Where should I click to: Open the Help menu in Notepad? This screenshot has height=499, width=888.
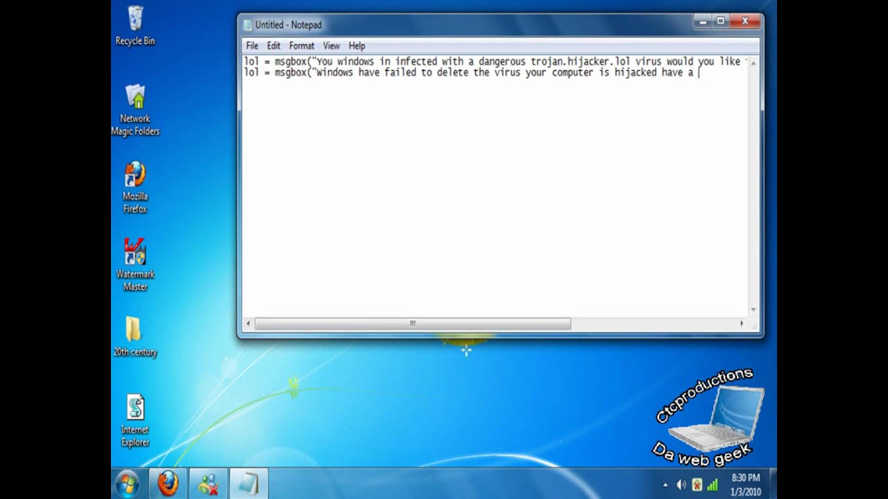click(x=357, y=46)
